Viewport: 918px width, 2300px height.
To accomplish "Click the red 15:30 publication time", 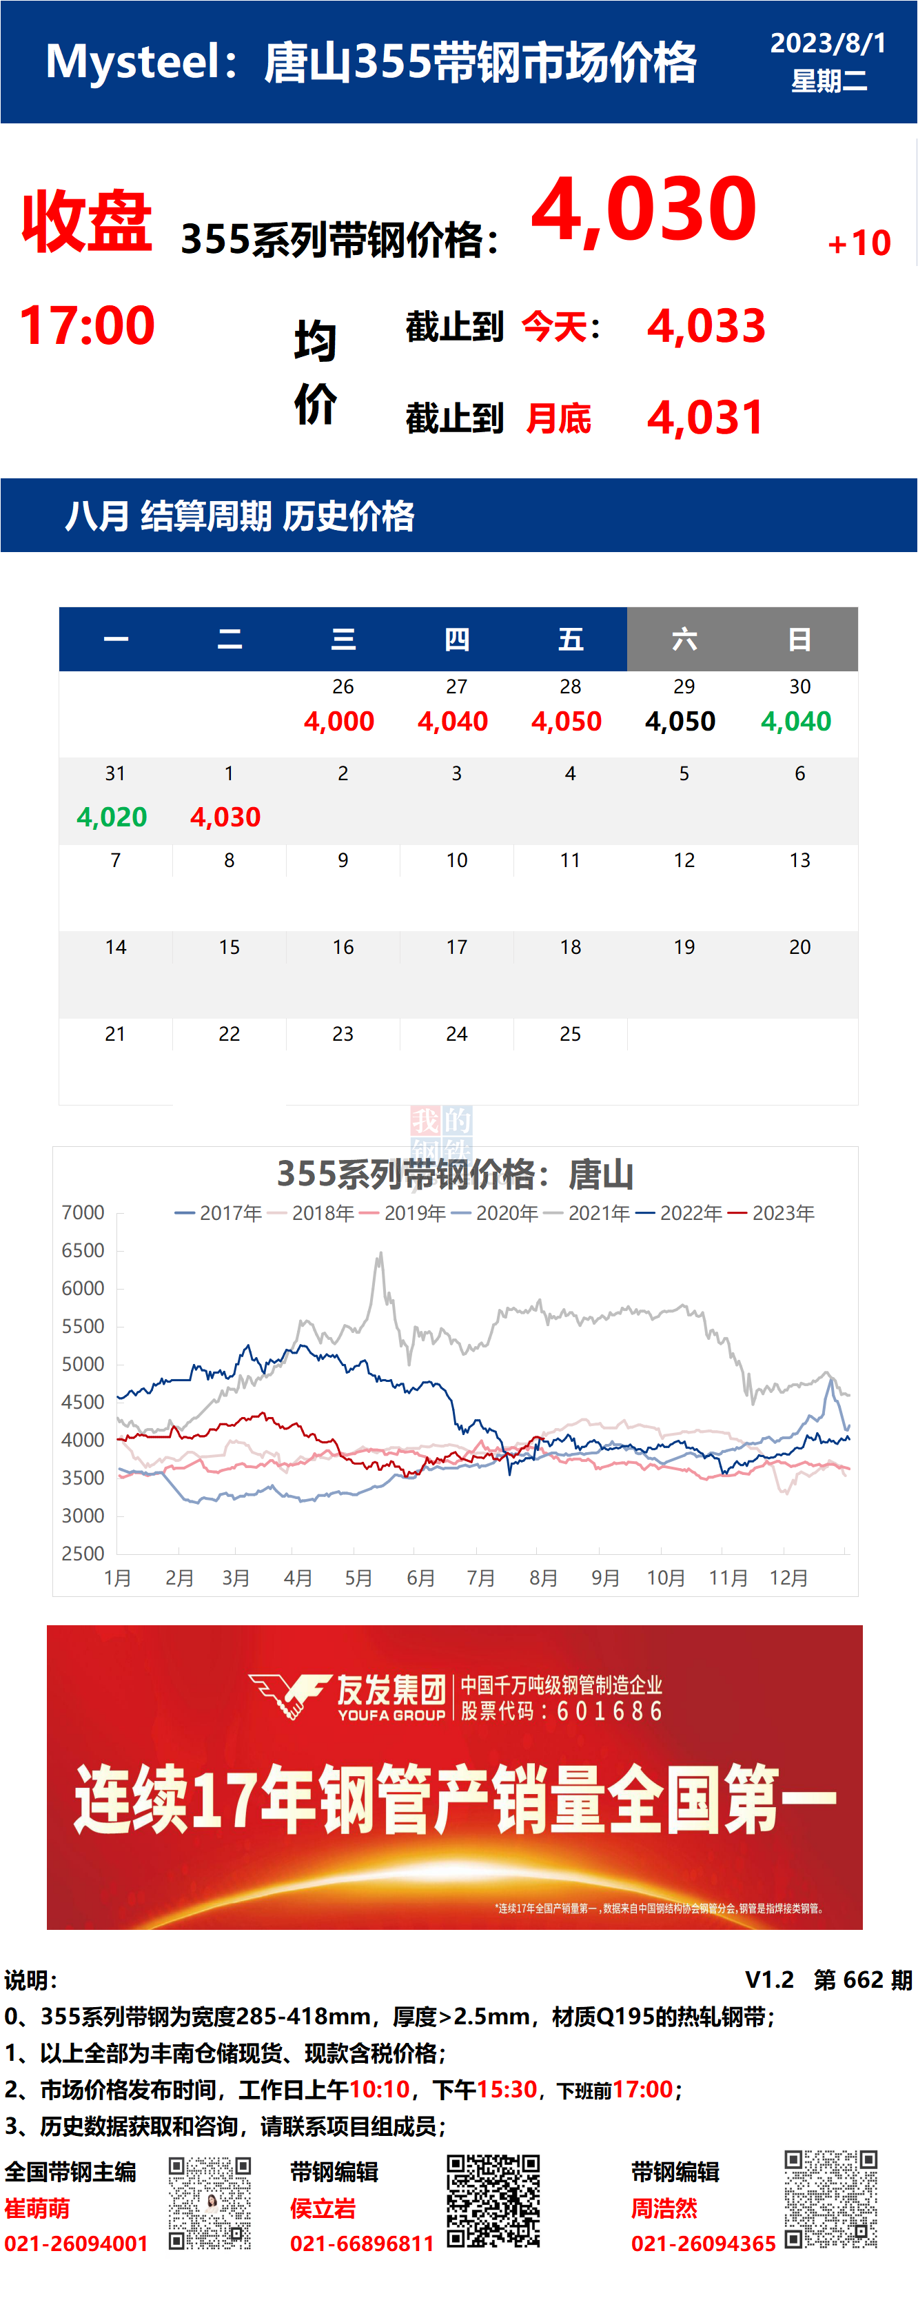I will [x=507, y=2089].
